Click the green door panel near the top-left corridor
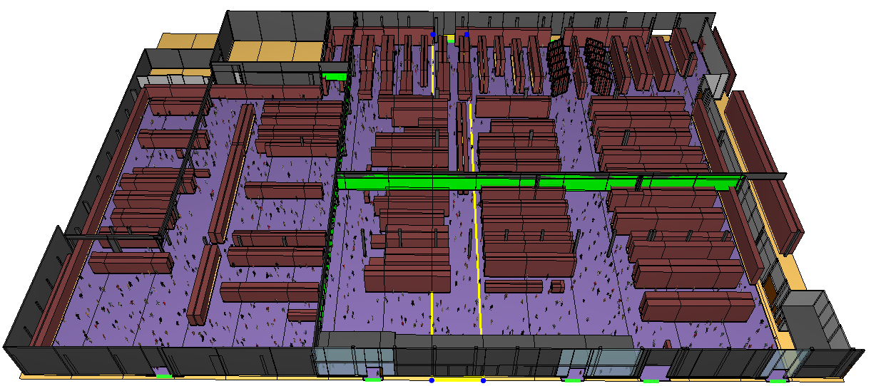871x386 pixels. click(334, 75)
